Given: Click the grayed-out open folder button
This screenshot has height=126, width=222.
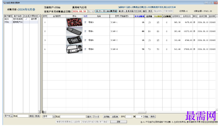Looking at the screenshot, I should (x=168, y=11).
